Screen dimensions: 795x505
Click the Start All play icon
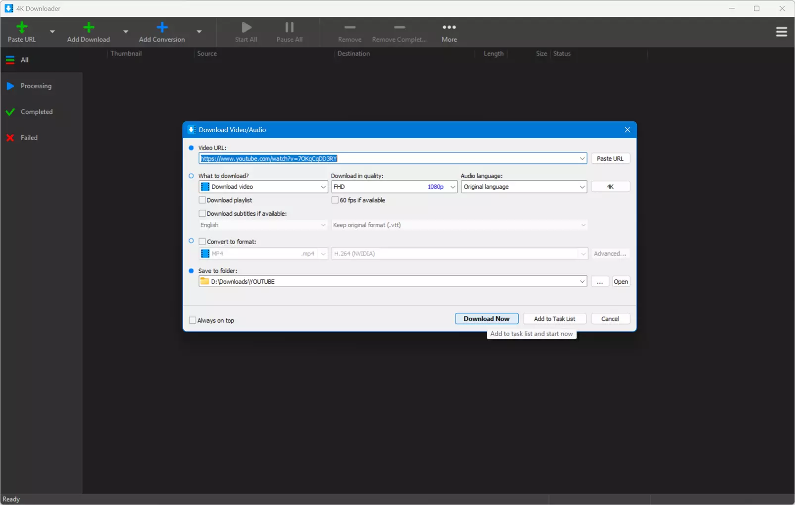pos(246,27)
